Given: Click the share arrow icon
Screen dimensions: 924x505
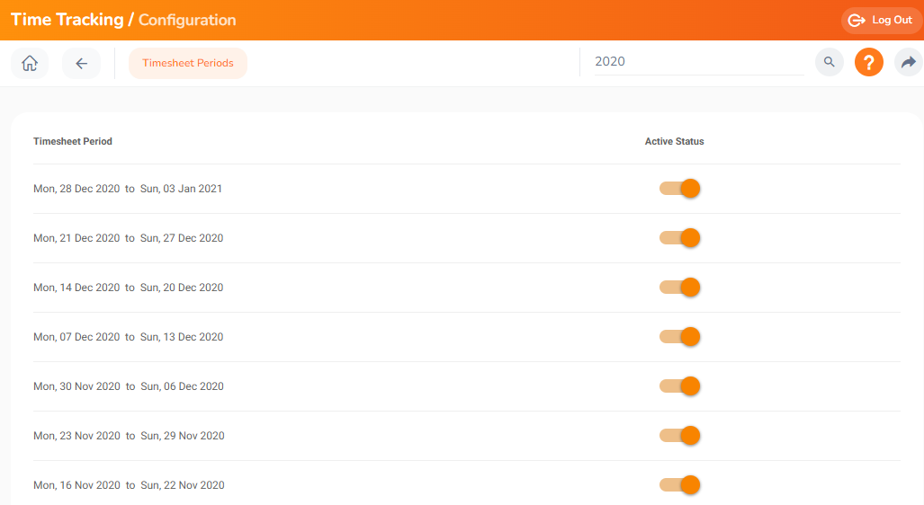Looking at the screenshot, I should (x=908, y=62).
